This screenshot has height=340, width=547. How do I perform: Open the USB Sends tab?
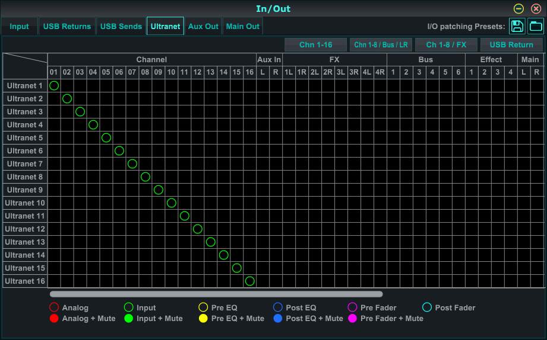121,27
